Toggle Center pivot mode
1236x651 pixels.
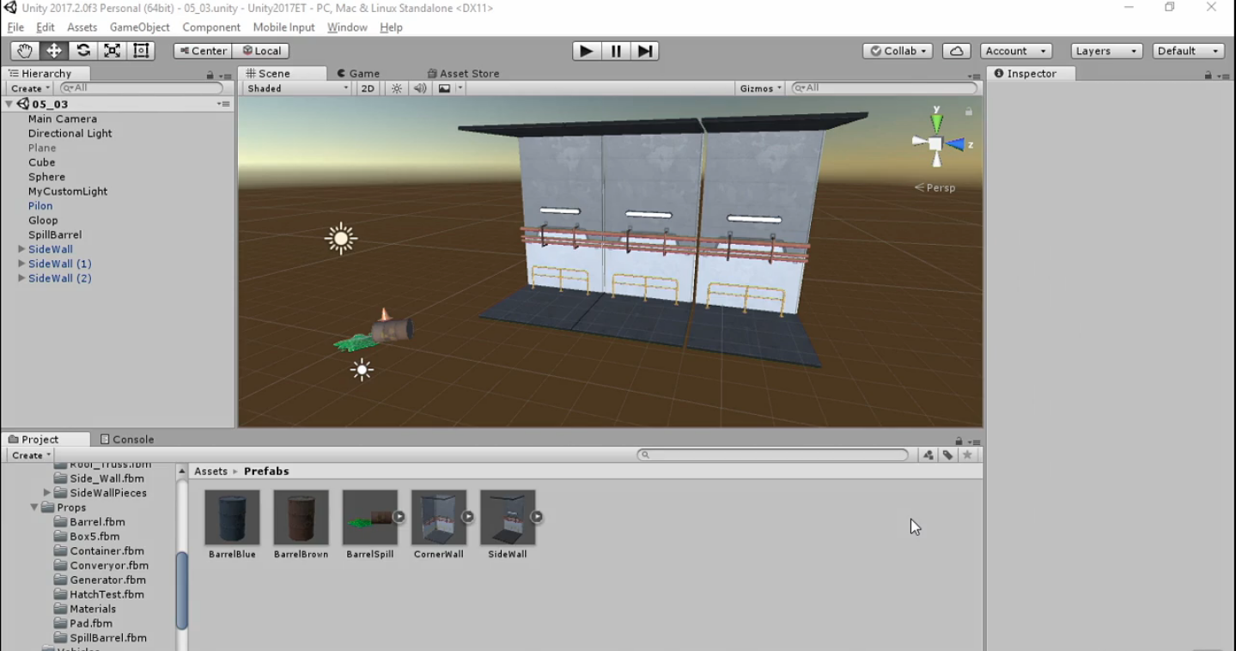(203, 51)
